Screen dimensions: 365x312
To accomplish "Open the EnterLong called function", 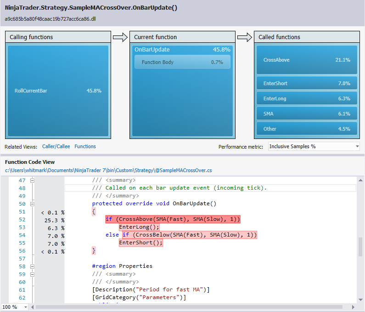I will (x=307, y=98).
